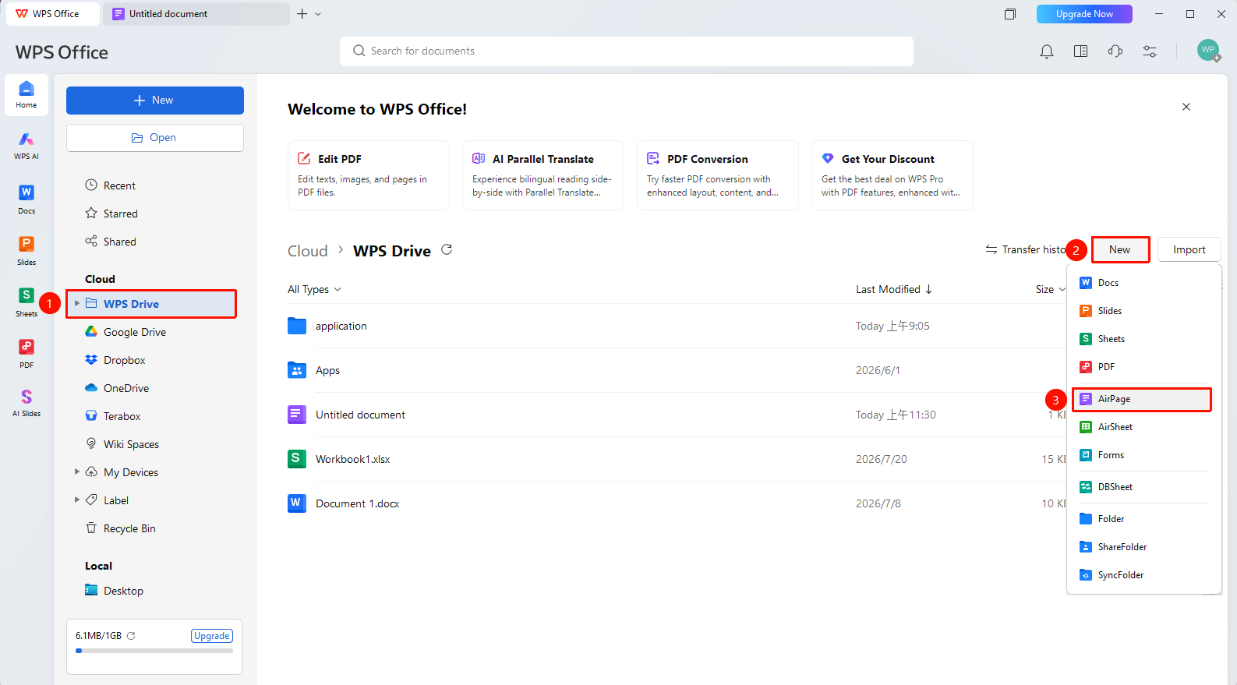Click the user avatar profile icon
The height and width of the screenshot is (685, 1237).
[x=1208, y=50]
